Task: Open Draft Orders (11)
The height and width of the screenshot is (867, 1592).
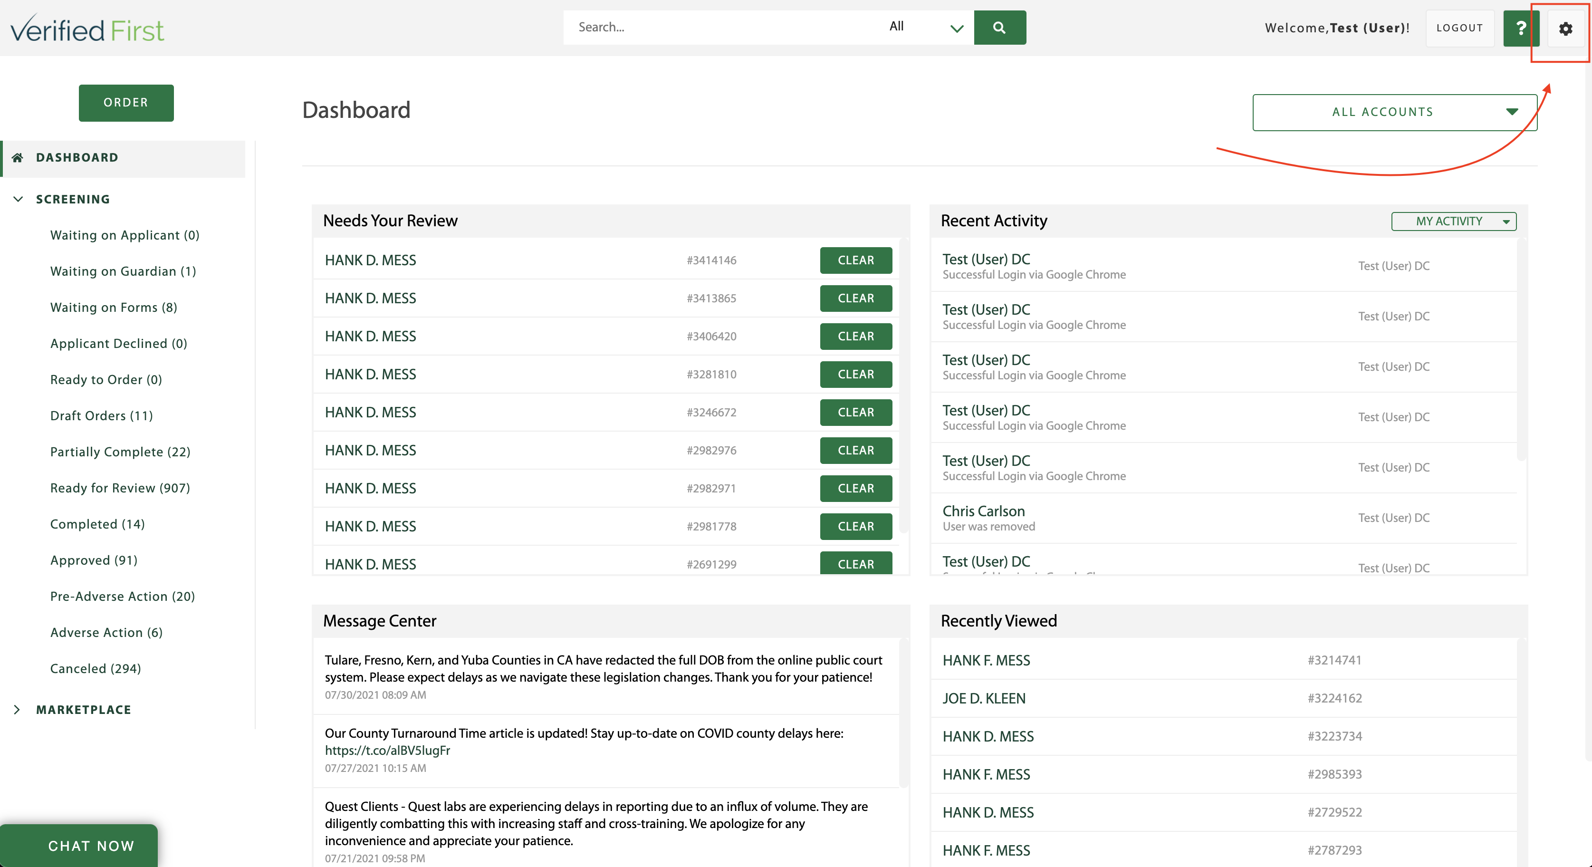Action: (x=101, y=416)
